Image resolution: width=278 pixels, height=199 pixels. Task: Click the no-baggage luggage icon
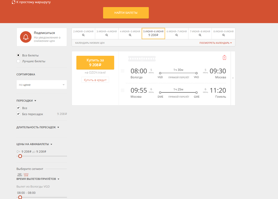pos(224,58)
